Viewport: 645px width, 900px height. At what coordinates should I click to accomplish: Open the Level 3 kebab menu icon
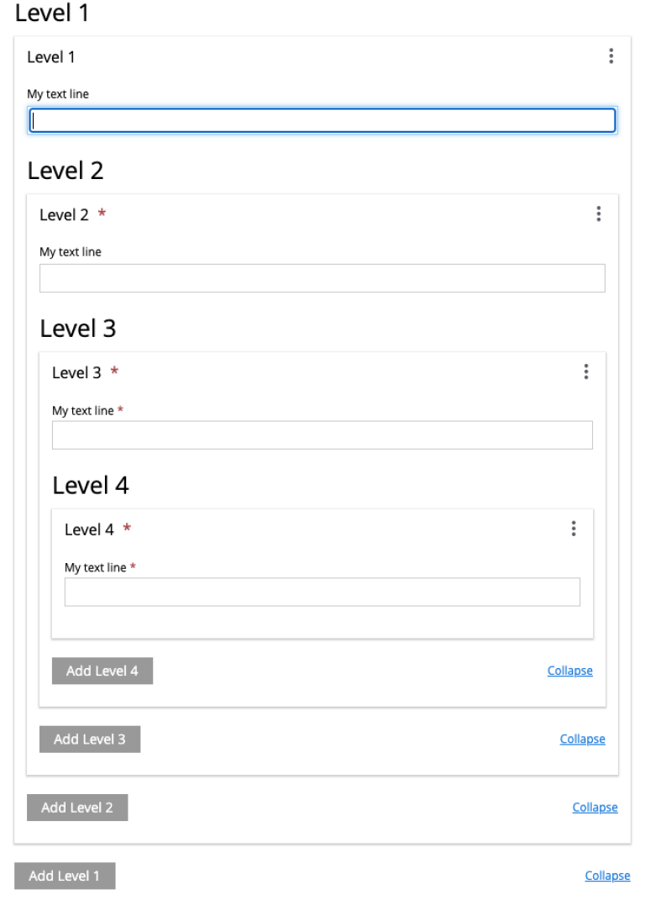586,372
